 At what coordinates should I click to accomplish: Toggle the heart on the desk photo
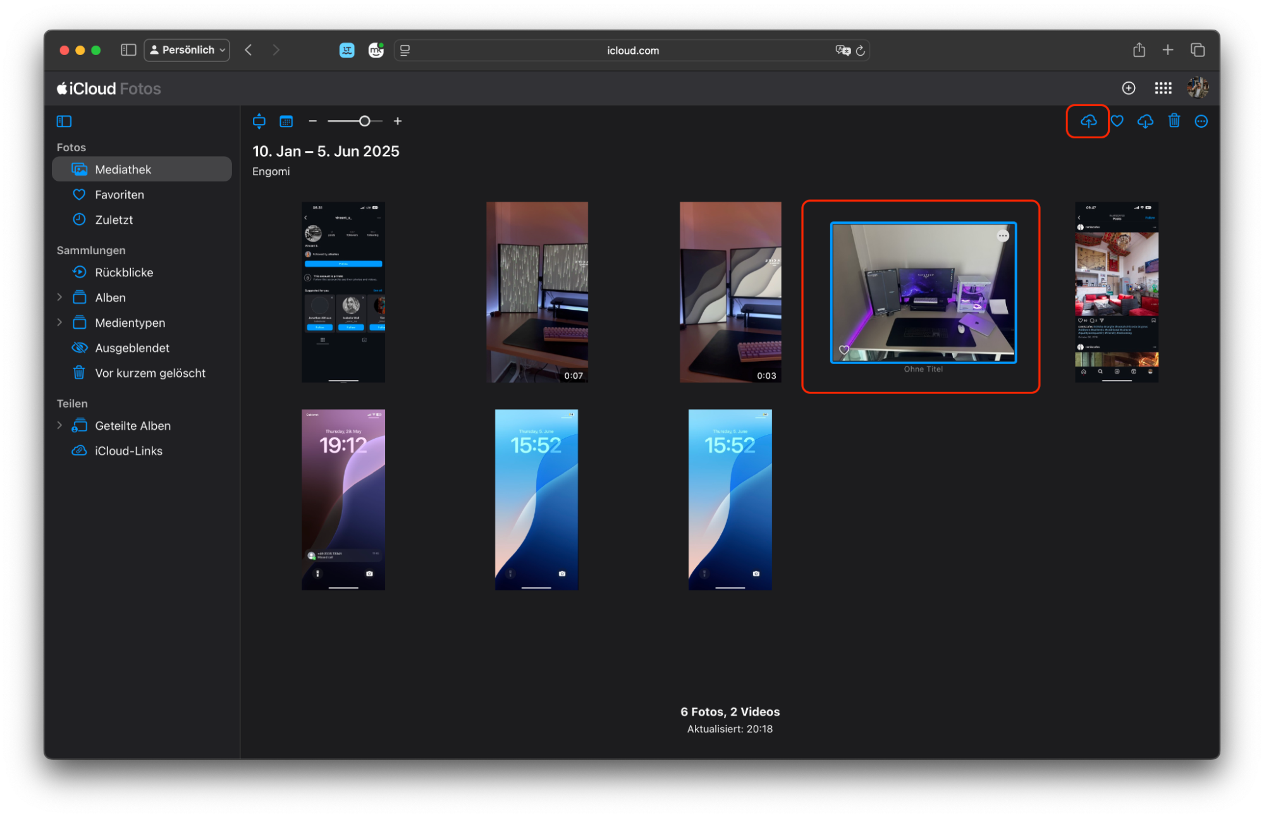tap(844, 350)
